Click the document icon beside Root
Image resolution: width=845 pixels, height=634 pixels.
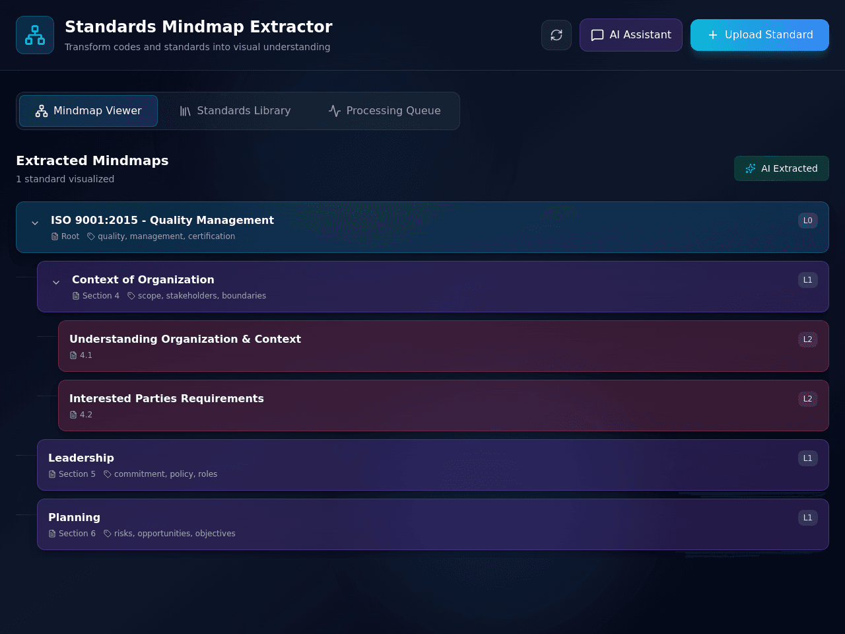pyautogui.click(x=55, y=236)
